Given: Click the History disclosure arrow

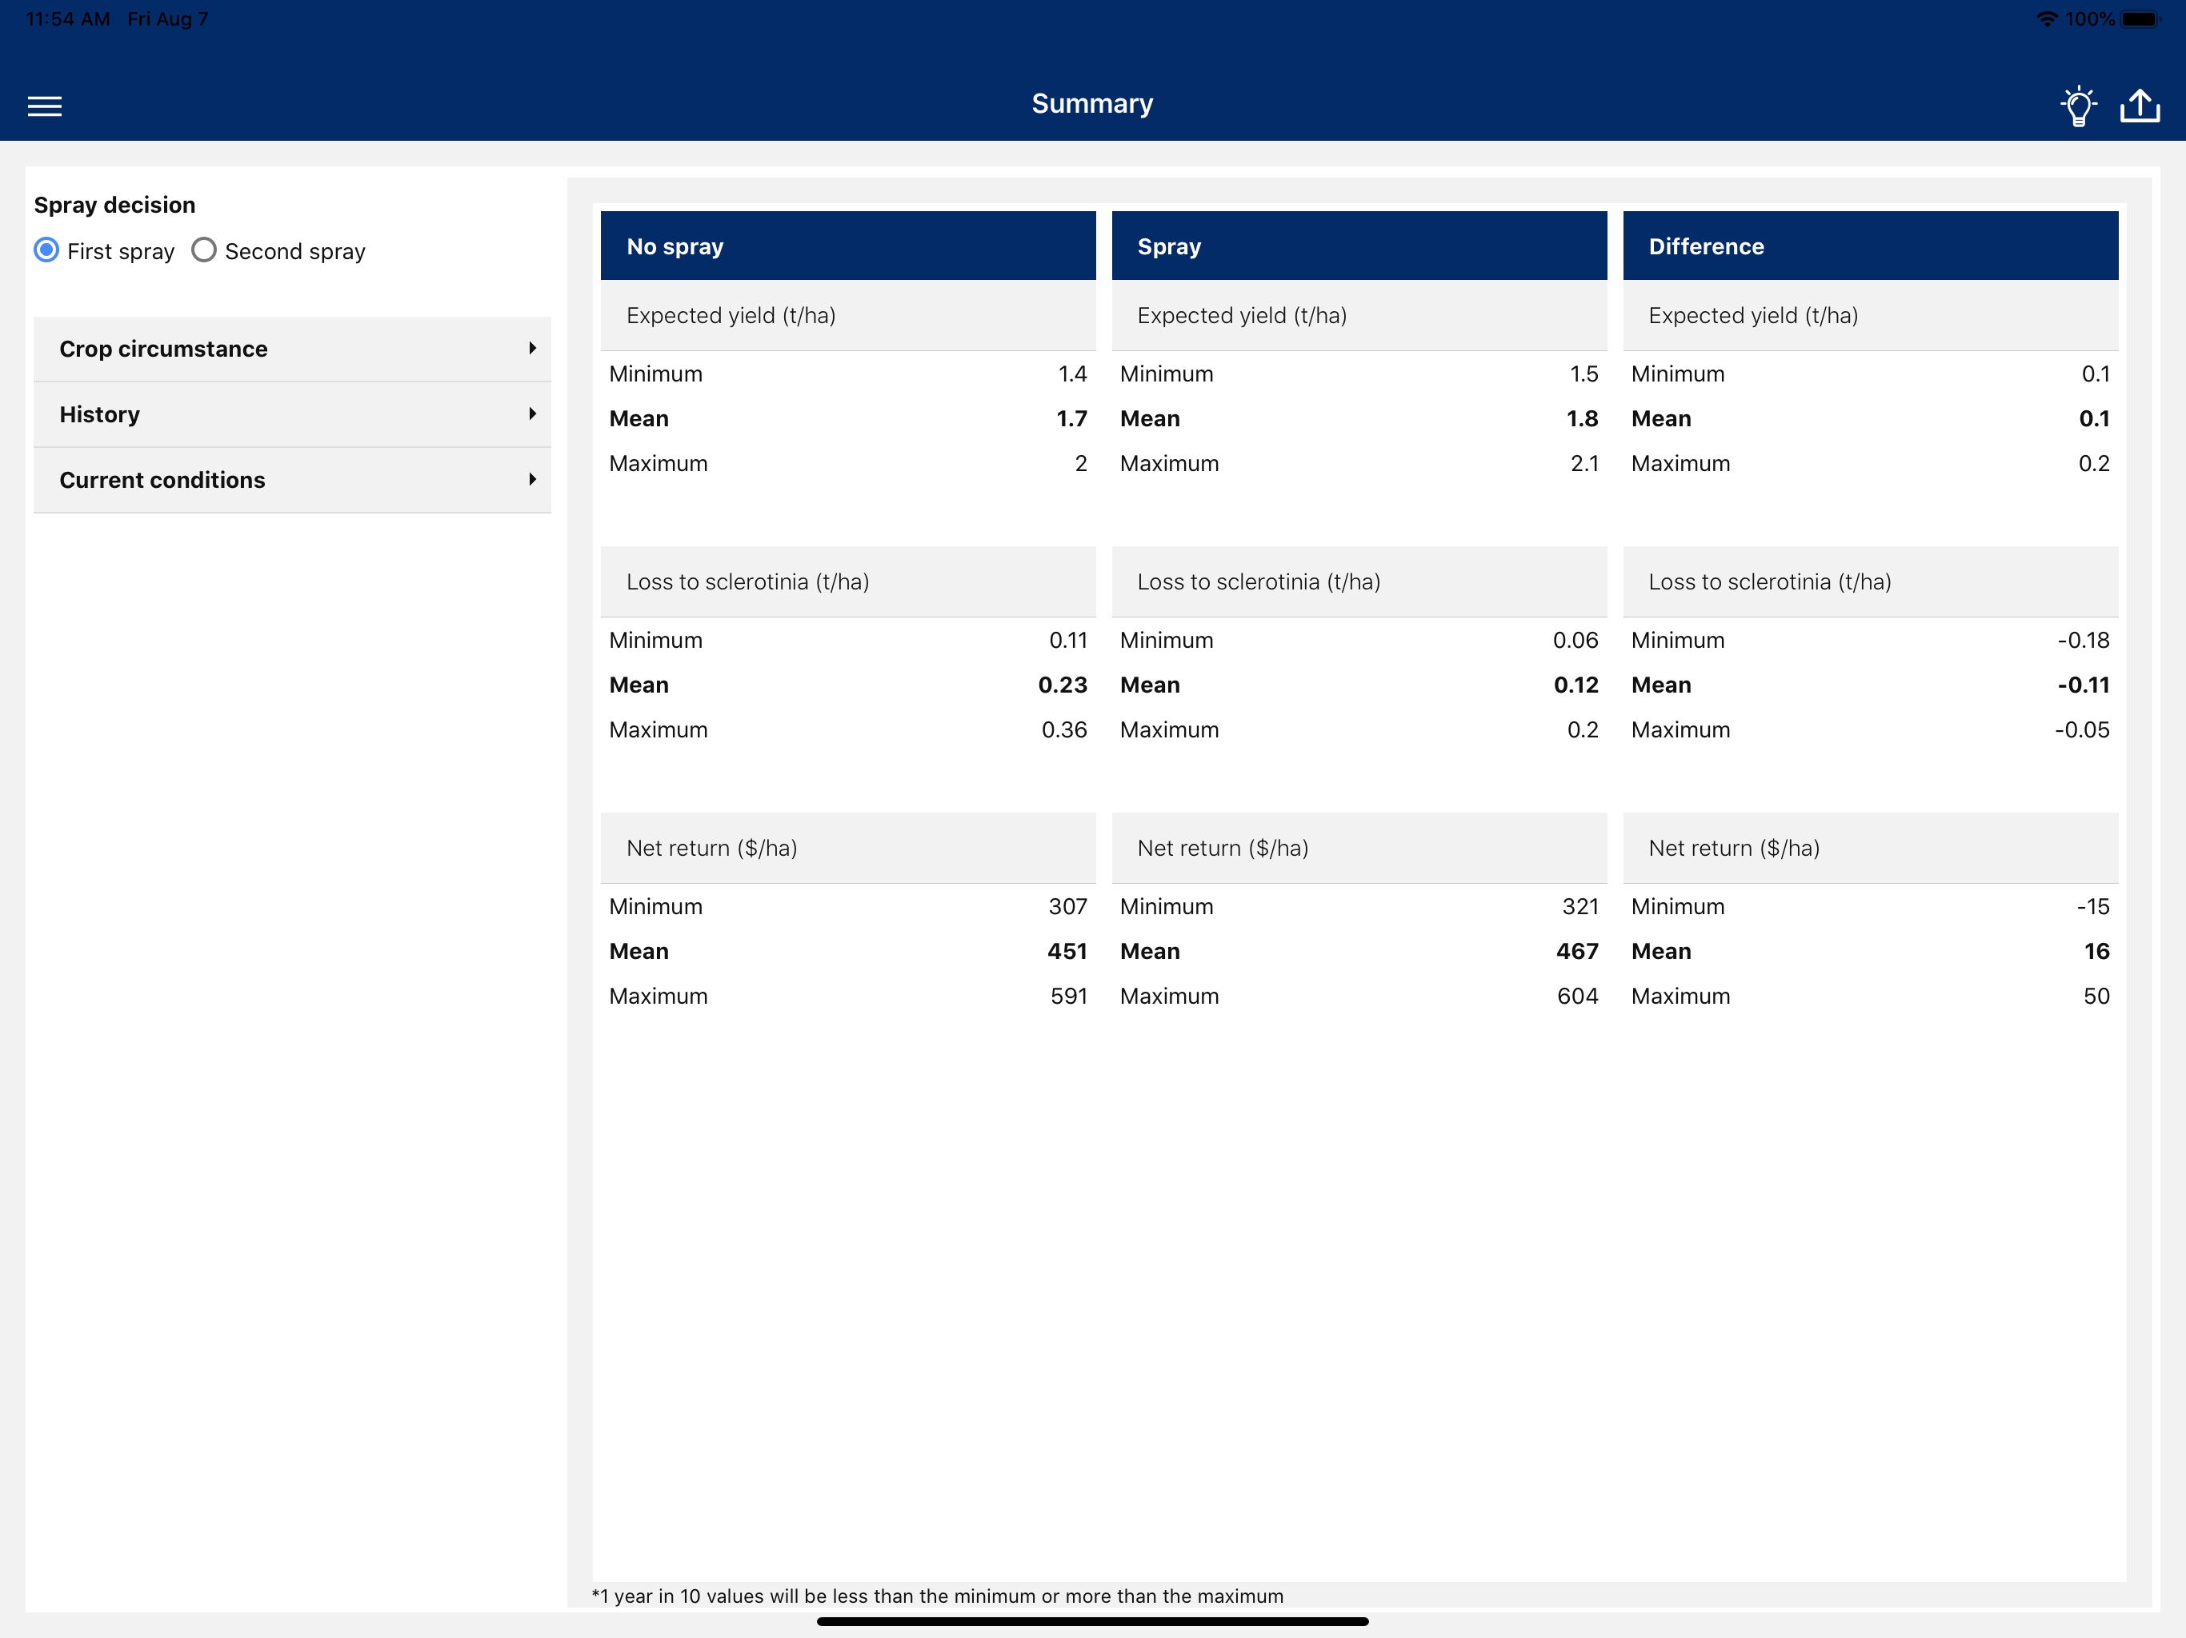Looking at the screenshot, I should [x=531, y=414].
